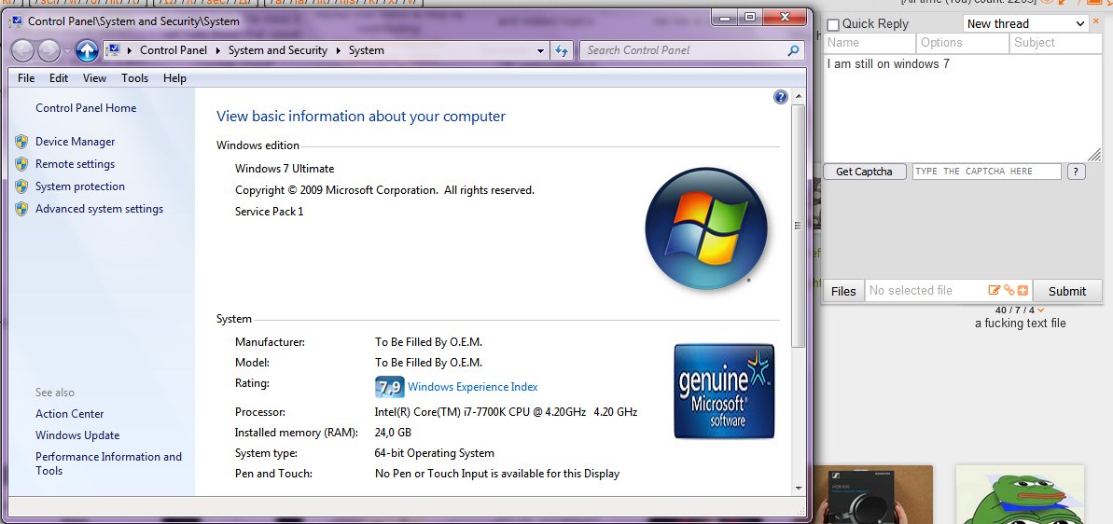The width and height of the screenshot is (1113, 524).
Task: Click the genuine Microsoft software badge
Action: (724, 391)
